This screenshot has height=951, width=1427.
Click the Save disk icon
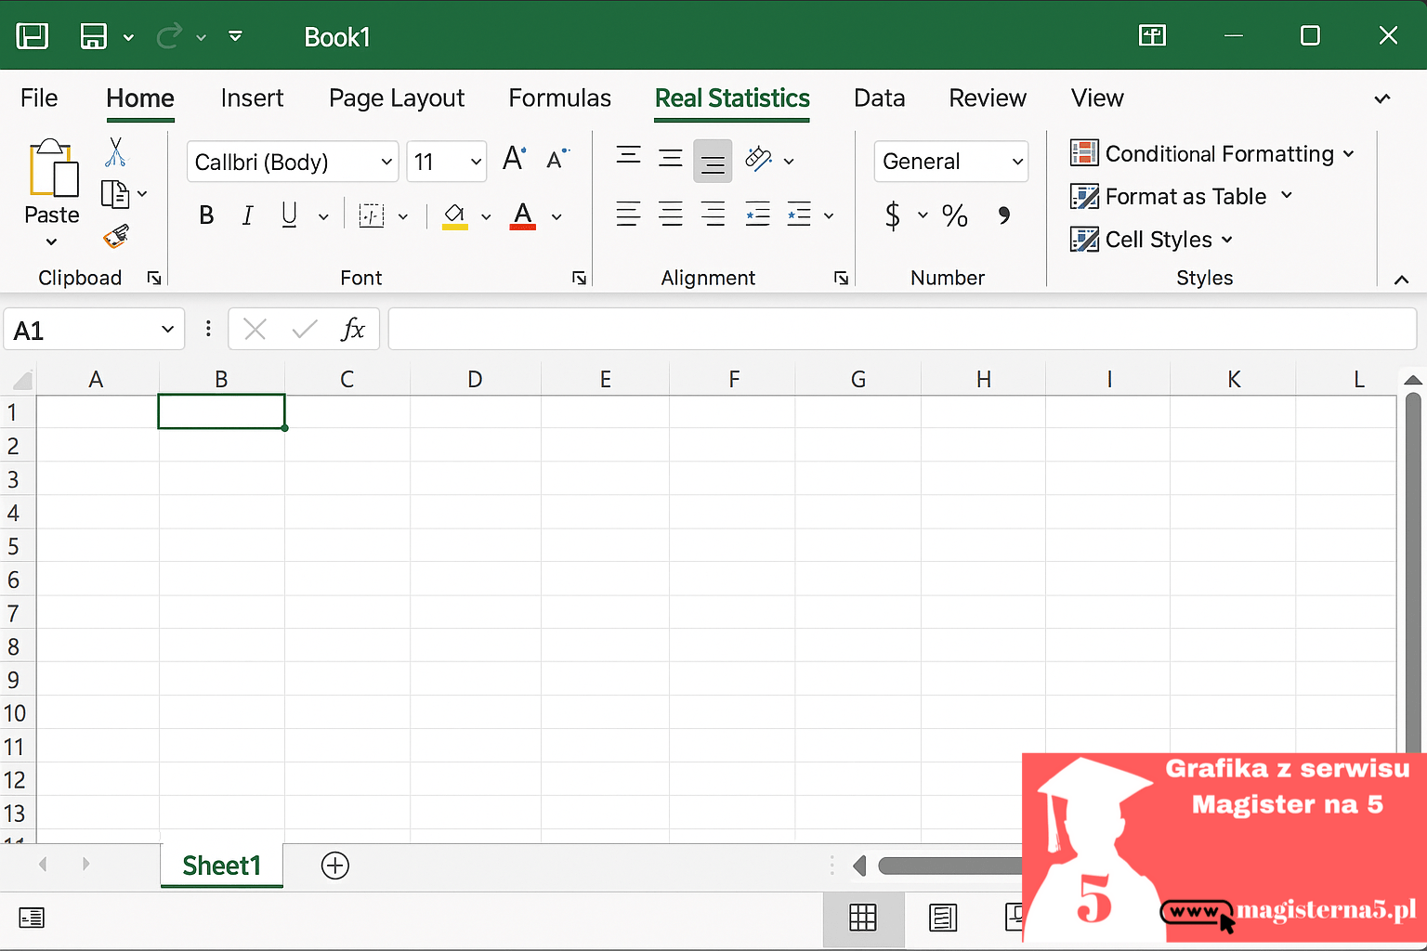pos(94,36)
